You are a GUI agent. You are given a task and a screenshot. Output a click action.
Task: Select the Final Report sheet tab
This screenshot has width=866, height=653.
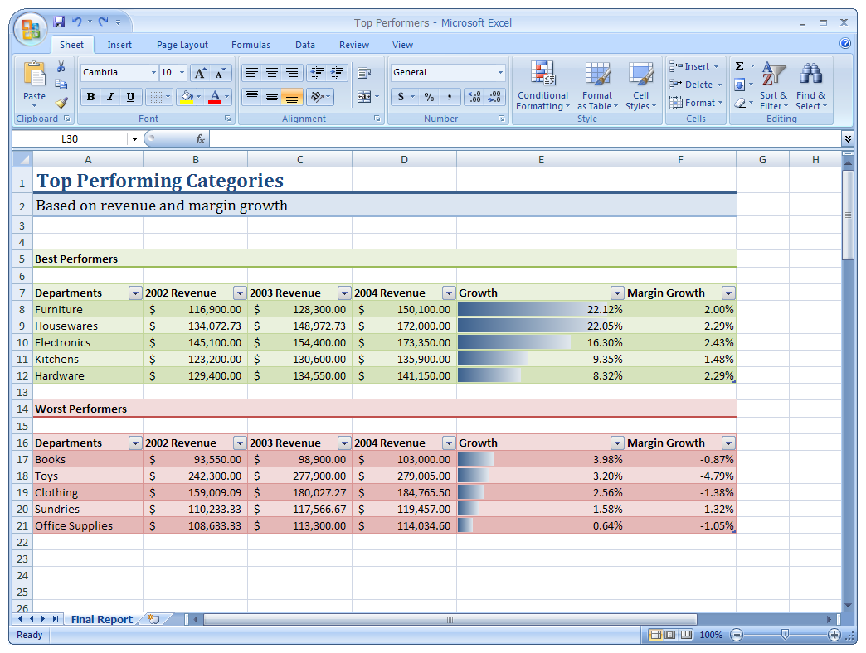(x=102, y=619)
